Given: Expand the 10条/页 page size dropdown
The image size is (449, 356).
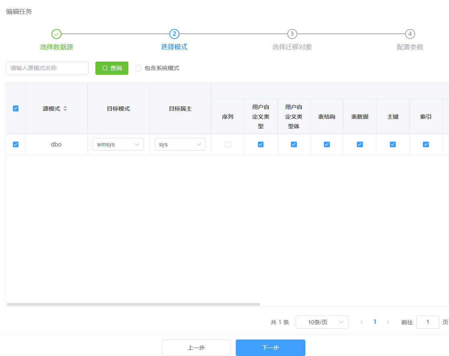Looking at the screenshot, I should (322, 322).
